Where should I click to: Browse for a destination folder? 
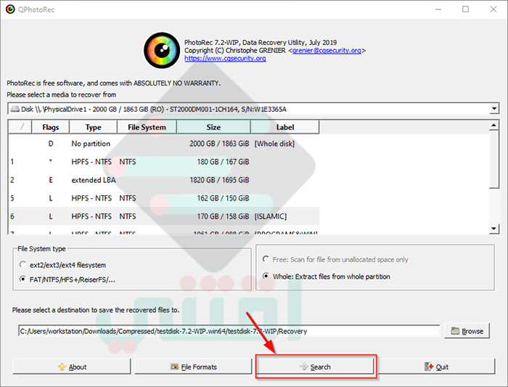tap(467, 331)
